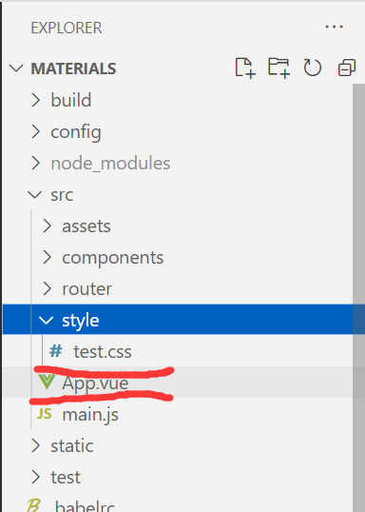Click the JS icon next to main.js

44,414
